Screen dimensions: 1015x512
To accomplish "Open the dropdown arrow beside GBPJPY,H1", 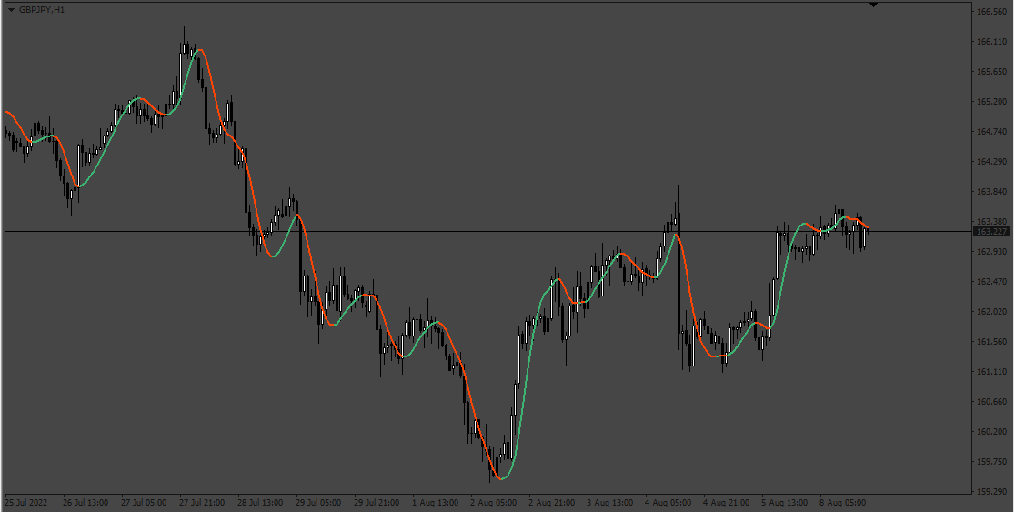I will coord(11,10).
